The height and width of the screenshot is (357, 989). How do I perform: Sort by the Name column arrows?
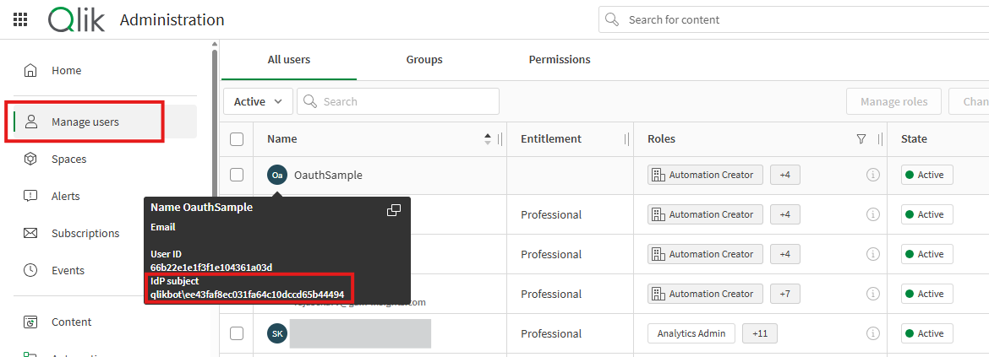pos(487,139)
